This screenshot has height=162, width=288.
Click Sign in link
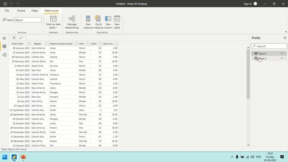pyautogui.click(x=247, y=4)
